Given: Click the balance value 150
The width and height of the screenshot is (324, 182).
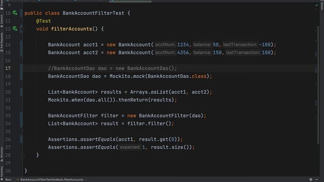Looking at the screenshot, I should tap(217, 53).
